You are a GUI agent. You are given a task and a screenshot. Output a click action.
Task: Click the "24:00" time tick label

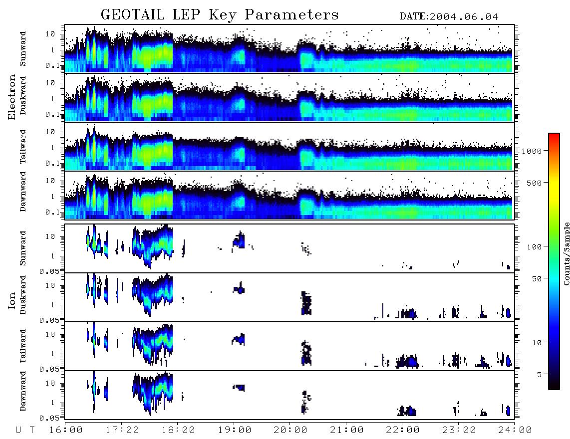tap(515, 431)
